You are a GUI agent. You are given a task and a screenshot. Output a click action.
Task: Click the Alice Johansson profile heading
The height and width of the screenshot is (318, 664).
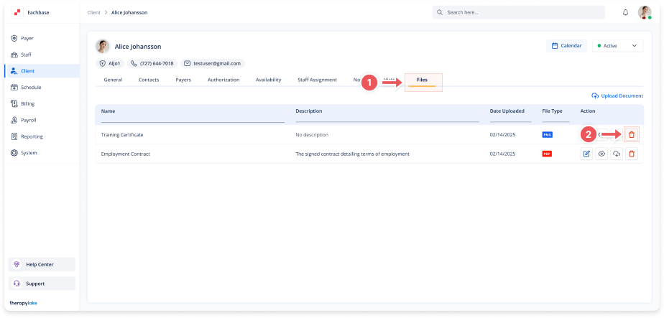(138, 47)
